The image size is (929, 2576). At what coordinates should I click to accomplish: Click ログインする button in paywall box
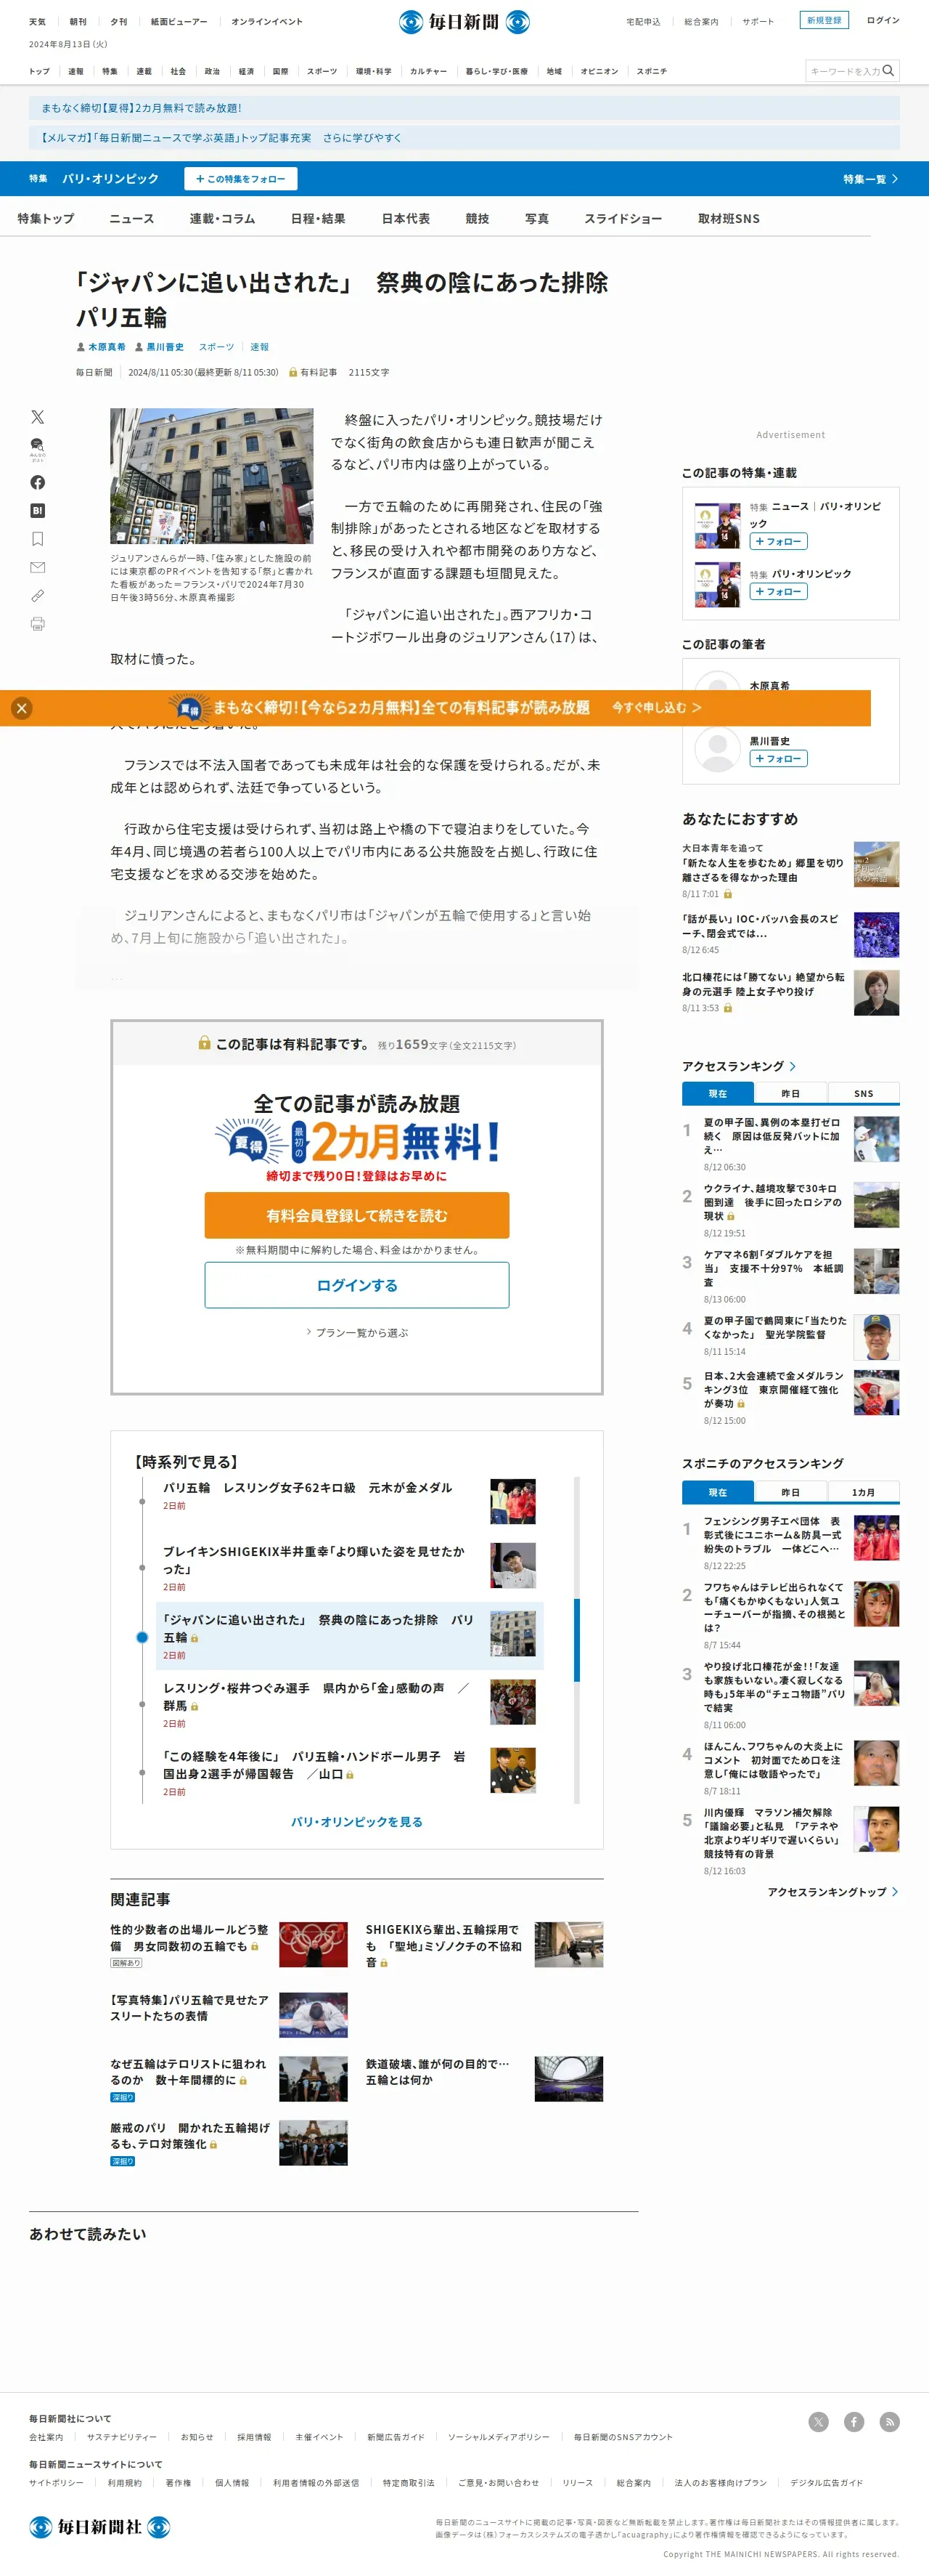pos(356,1285)
